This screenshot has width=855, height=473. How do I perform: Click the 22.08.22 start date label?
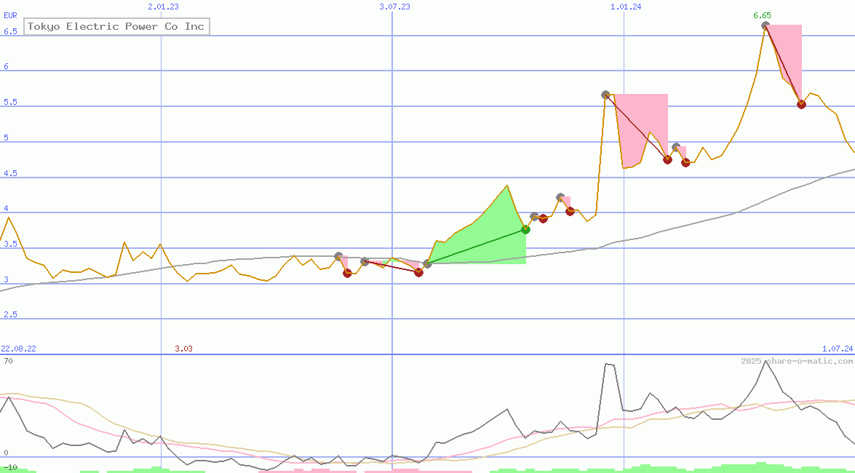(18, 349)
